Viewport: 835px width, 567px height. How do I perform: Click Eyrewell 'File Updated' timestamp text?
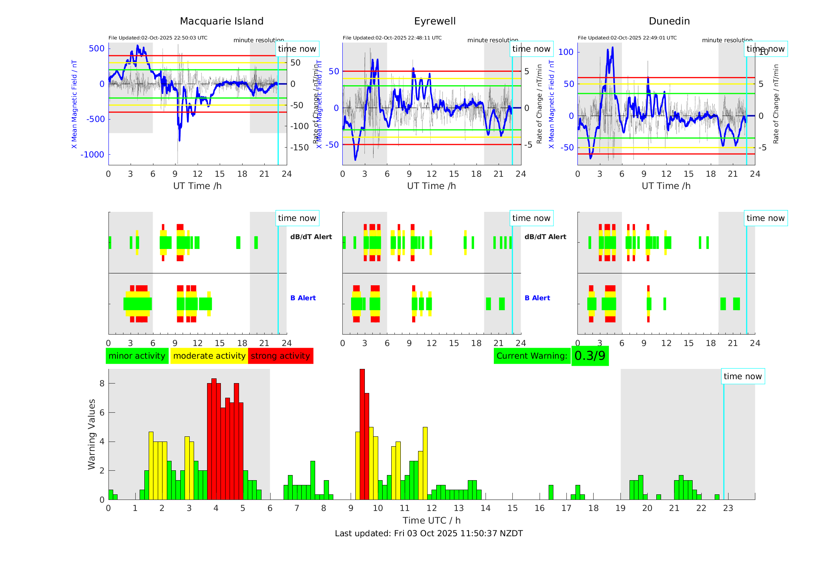coord(392,38)
